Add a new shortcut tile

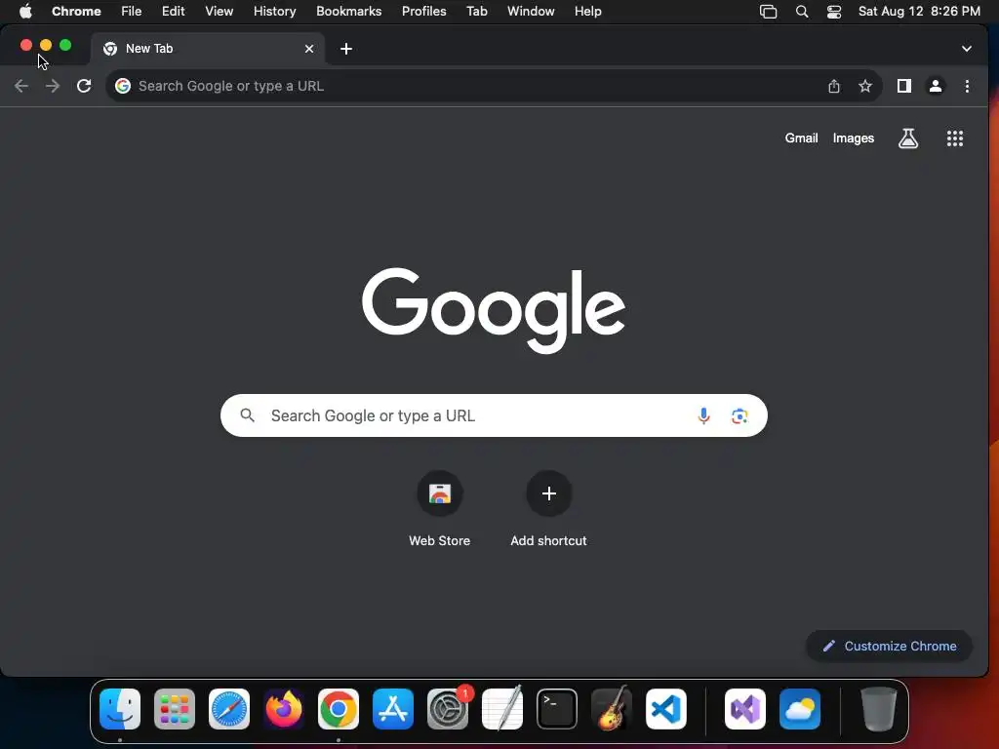(548, 509)
